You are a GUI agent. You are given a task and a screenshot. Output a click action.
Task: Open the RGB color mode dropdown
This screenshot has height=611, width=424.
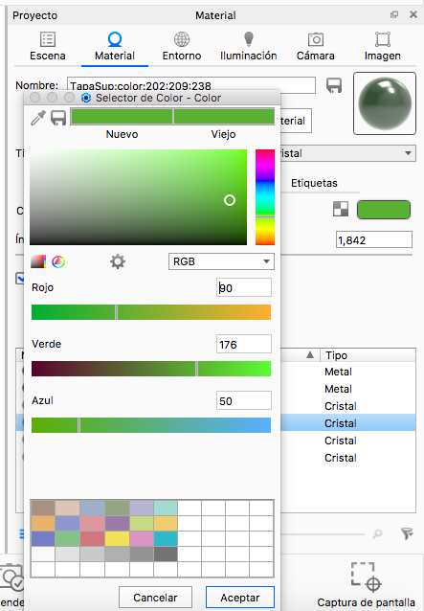221,261
